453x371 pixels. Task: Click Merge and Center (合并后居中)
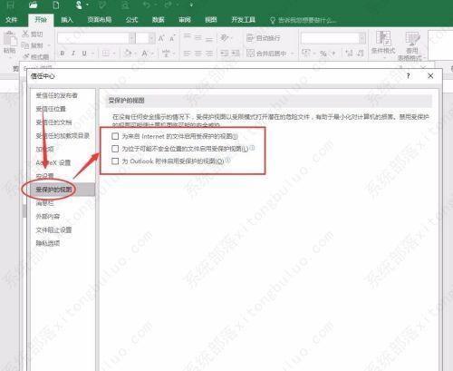[x=267, y=54]
